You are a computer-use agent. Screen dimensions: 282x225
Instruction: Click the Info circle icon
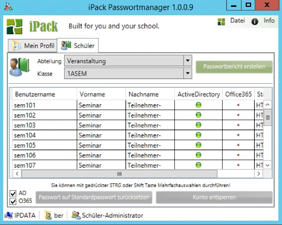pyautogui.click(x=255, y=22)
